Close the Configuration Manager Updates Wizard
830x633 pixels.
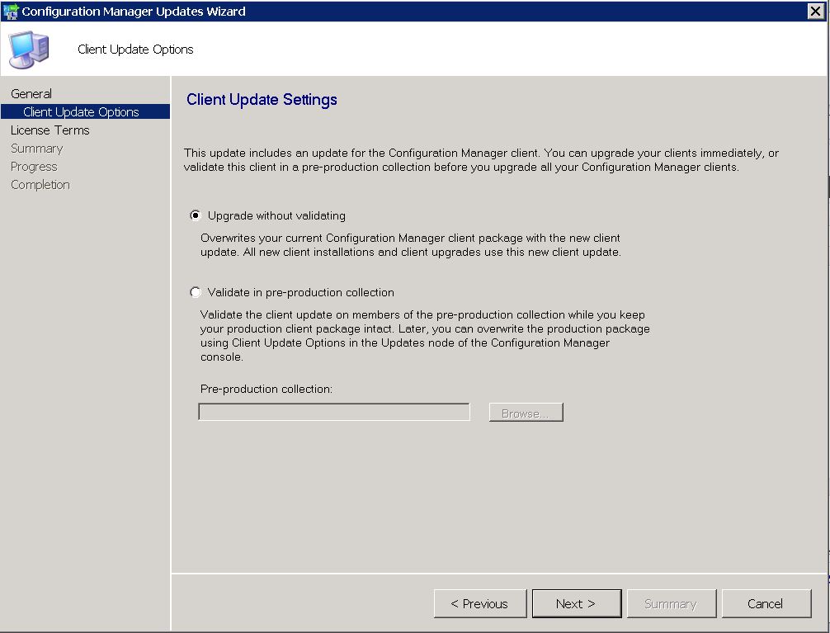click(x=816, y=11)
